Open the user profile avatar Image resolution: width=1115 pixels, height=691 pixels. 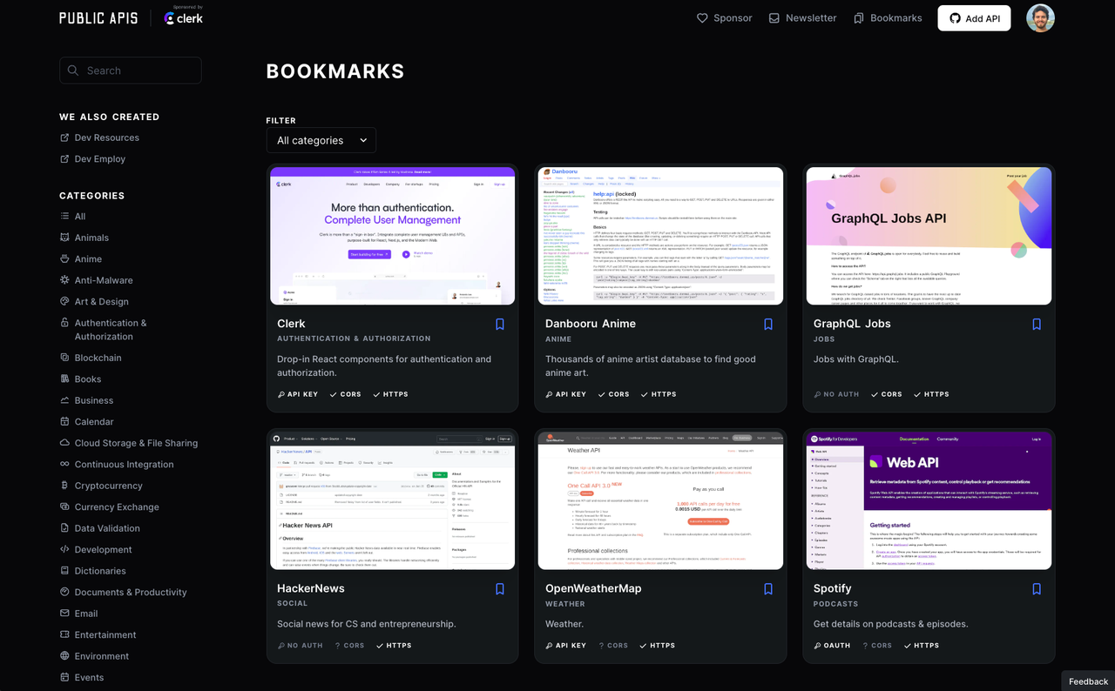pos(1040,18)
